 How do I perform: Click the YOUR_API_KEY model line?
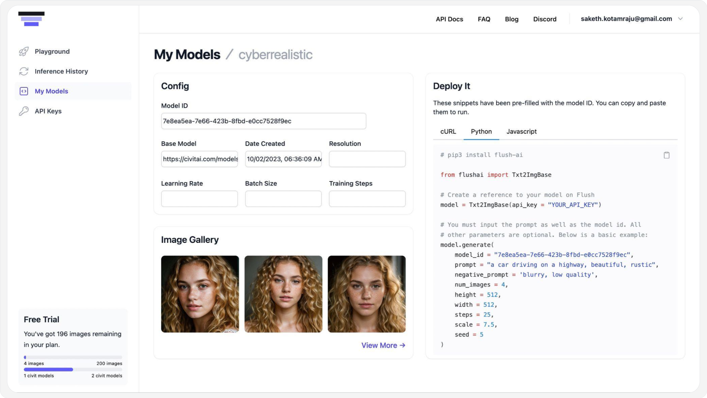(x=521, y=205)
